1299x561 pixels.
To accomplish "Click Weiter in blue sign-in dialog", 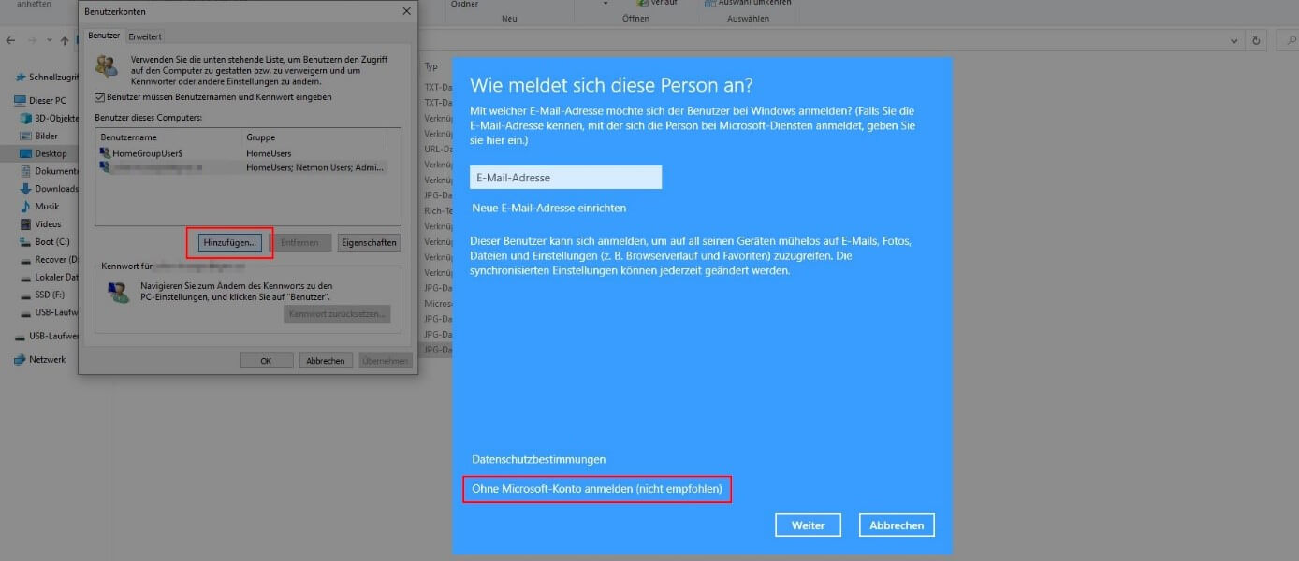I will click(808, 525).
